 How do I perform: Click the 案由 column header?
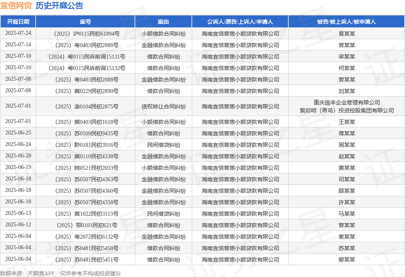pos(163,22)
